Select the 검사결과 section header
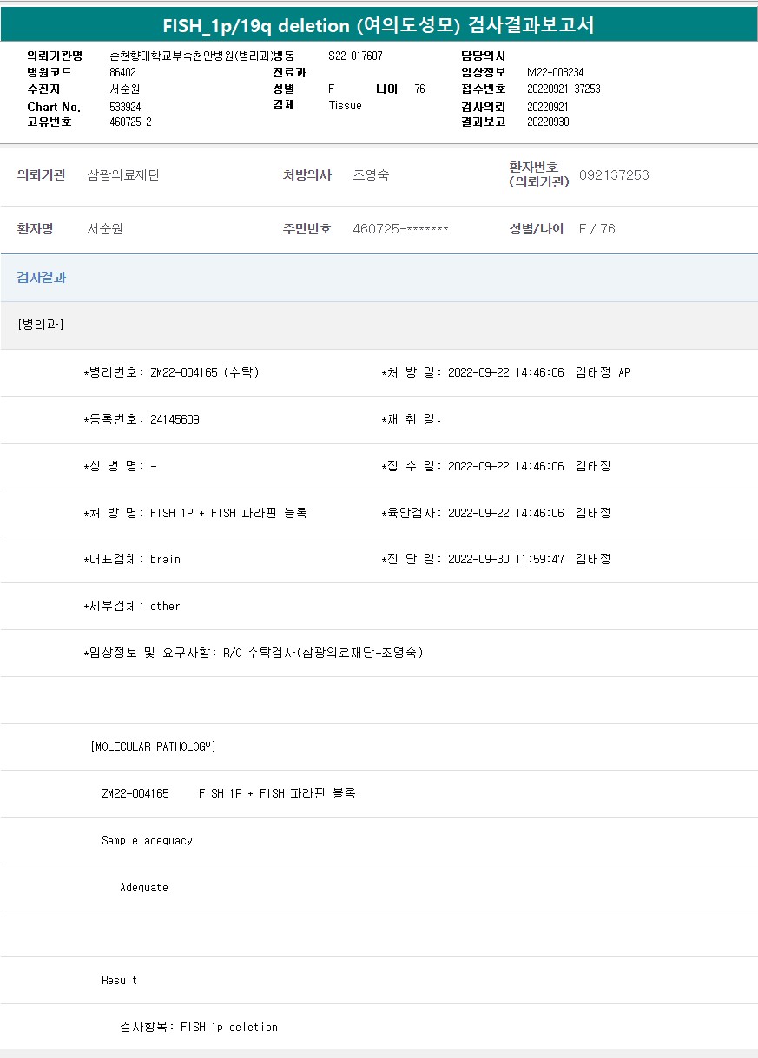The width and height of the screenshot is (758, 1058). pyautogui.click(x=42, y=278)
